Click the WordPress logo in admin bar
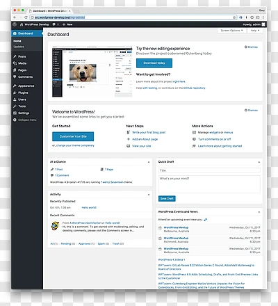 click(x=15, y=24)
